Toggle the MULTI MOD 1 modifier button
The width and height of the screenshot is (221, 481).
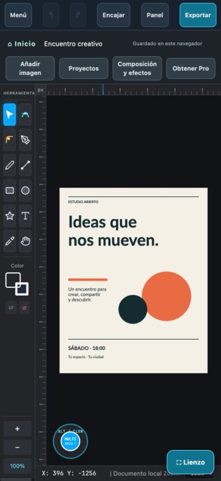tap(70, 441)
